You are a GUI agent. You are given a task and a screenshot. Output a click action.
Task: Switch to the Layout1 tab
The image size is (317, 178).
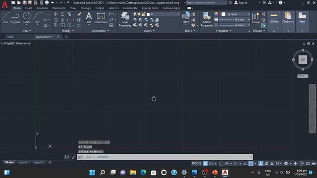(23, 162)
